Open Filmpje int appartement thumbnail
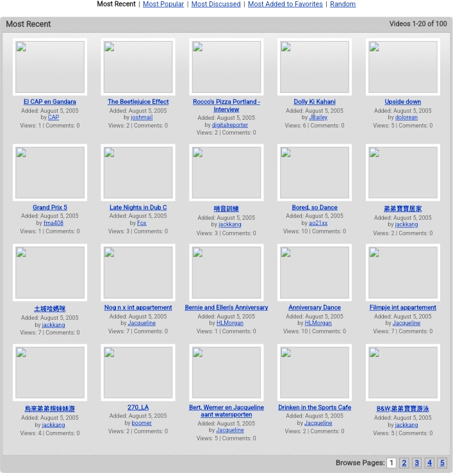The height and width of the screenshot is (473, 453). (x=403, y=272)
